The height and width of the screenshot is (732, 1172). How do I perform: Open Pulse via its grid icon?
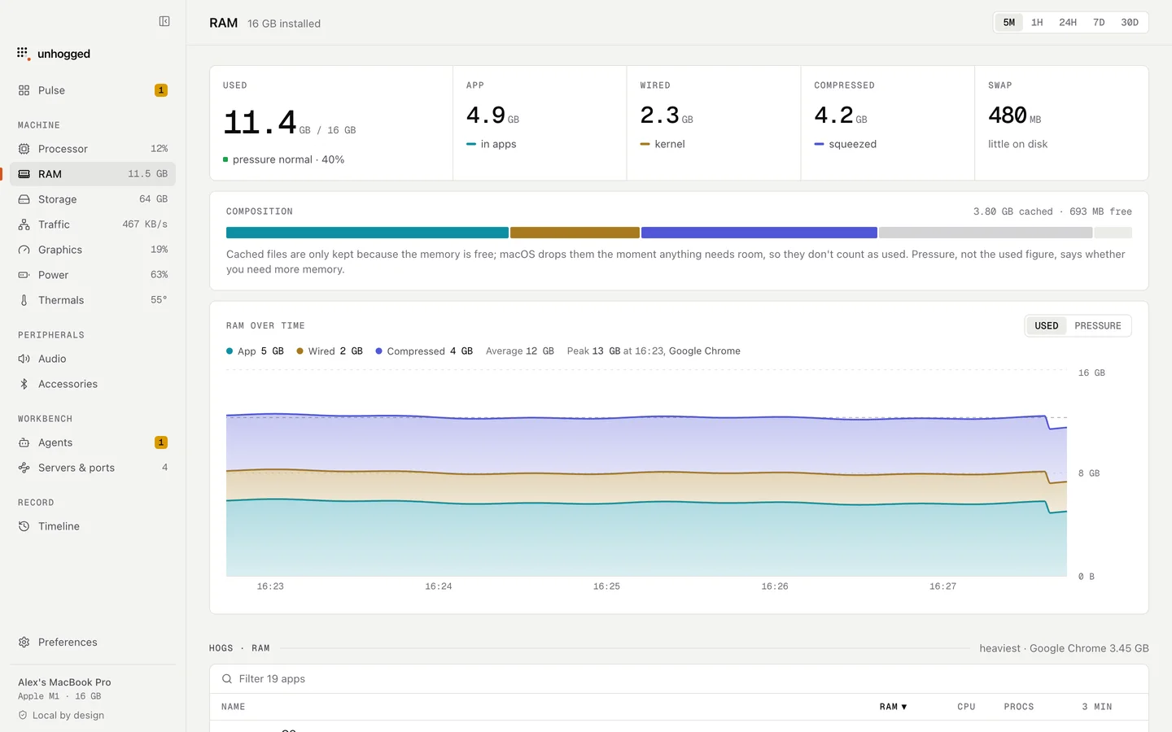[x=24, y=90]
